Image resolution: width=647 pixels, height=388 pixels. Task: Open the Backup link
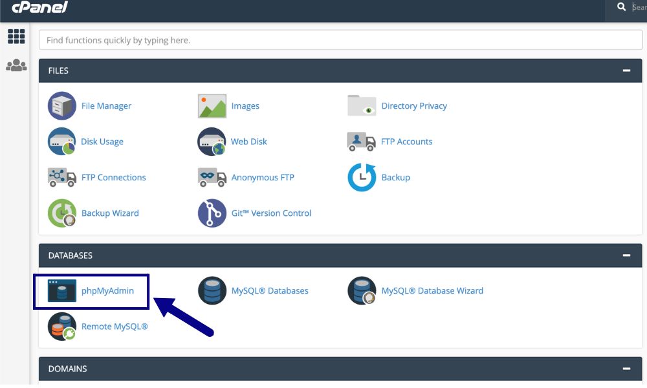coord(395,177)
